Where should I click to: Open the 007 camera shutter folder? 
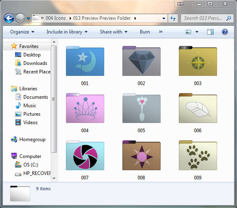coord(85,155)
